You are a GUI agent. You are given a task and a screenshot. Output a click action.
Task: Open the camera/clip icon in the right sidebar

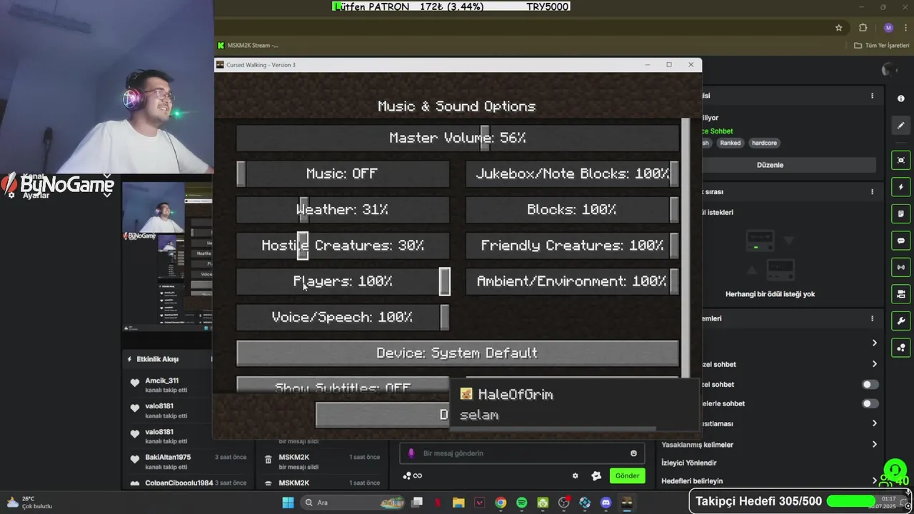coord(900,294)
